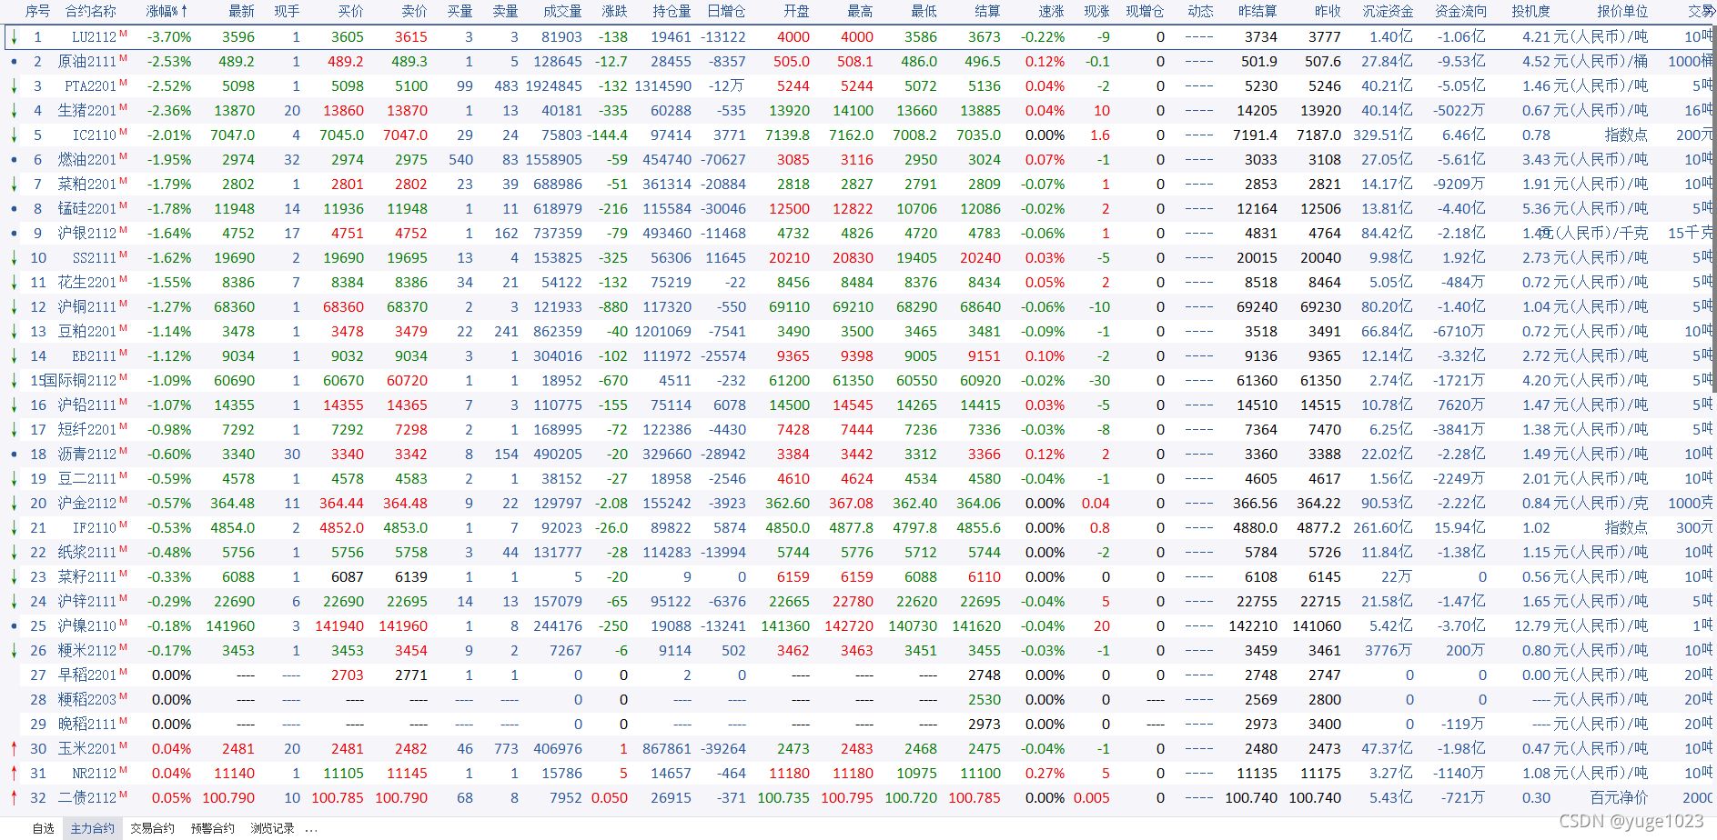Click the 沉淀资金 column header

point(1388,11)
